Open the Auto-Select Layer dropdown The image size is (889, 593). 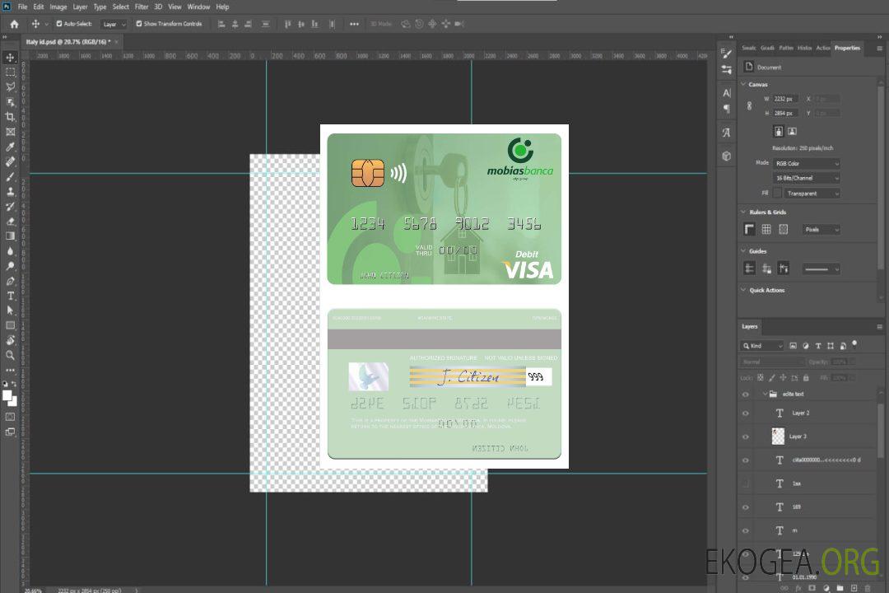click(114, 24)
